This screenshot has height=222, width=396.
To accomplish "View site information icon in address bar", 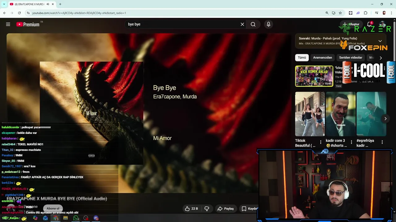I will pyautogui.click(x=28, y=13).
